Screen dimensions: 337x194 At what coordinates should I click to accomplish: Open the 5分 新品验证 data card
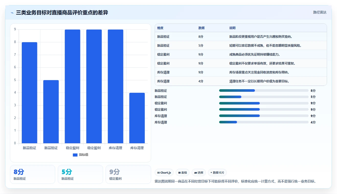click(x=80, y=174)
